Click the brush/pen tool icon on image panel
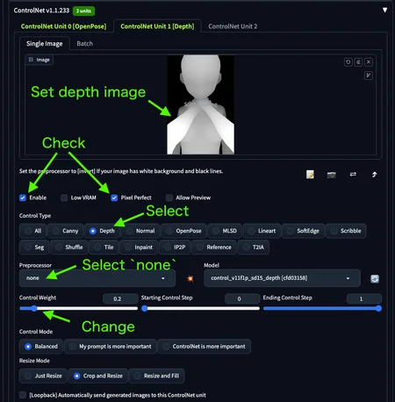Image resolution: width=395 pixels, height=402 pixels. (x=369, y=75)
